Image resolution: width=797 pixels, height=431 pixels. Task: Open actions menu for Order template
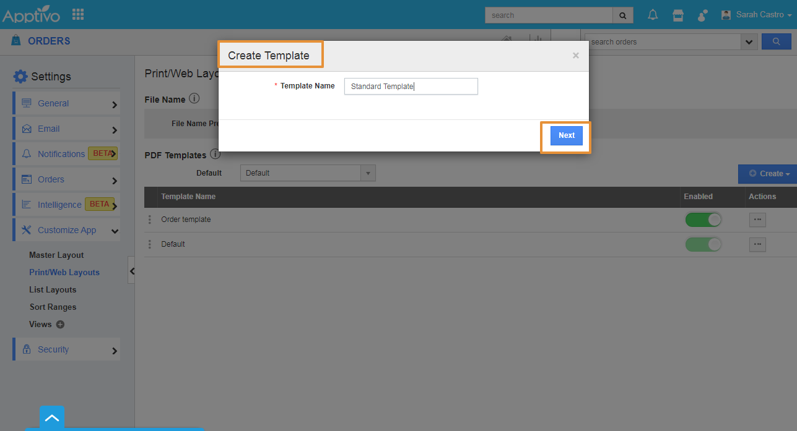(x=757, y=220)
